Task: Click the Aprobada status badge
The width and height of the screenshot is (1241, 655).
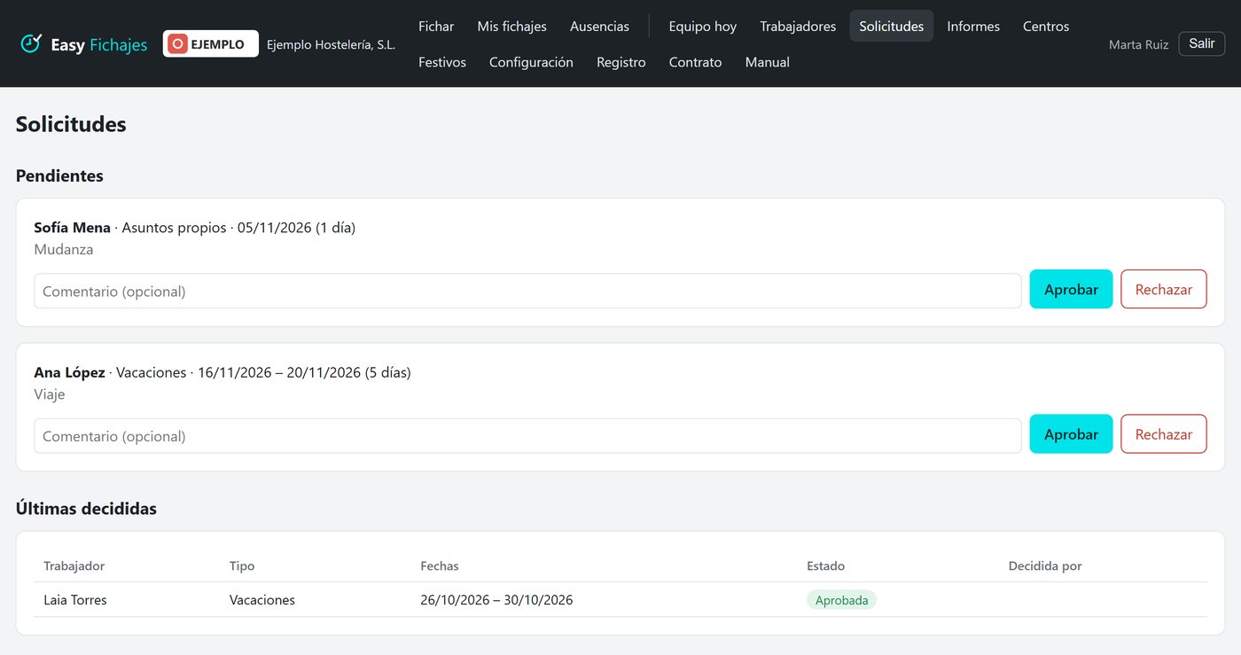Action: click(841, 600)
